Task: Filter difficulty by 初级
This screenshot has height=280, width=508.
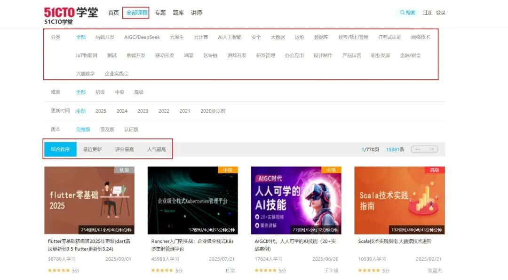Action: (100, 92)
